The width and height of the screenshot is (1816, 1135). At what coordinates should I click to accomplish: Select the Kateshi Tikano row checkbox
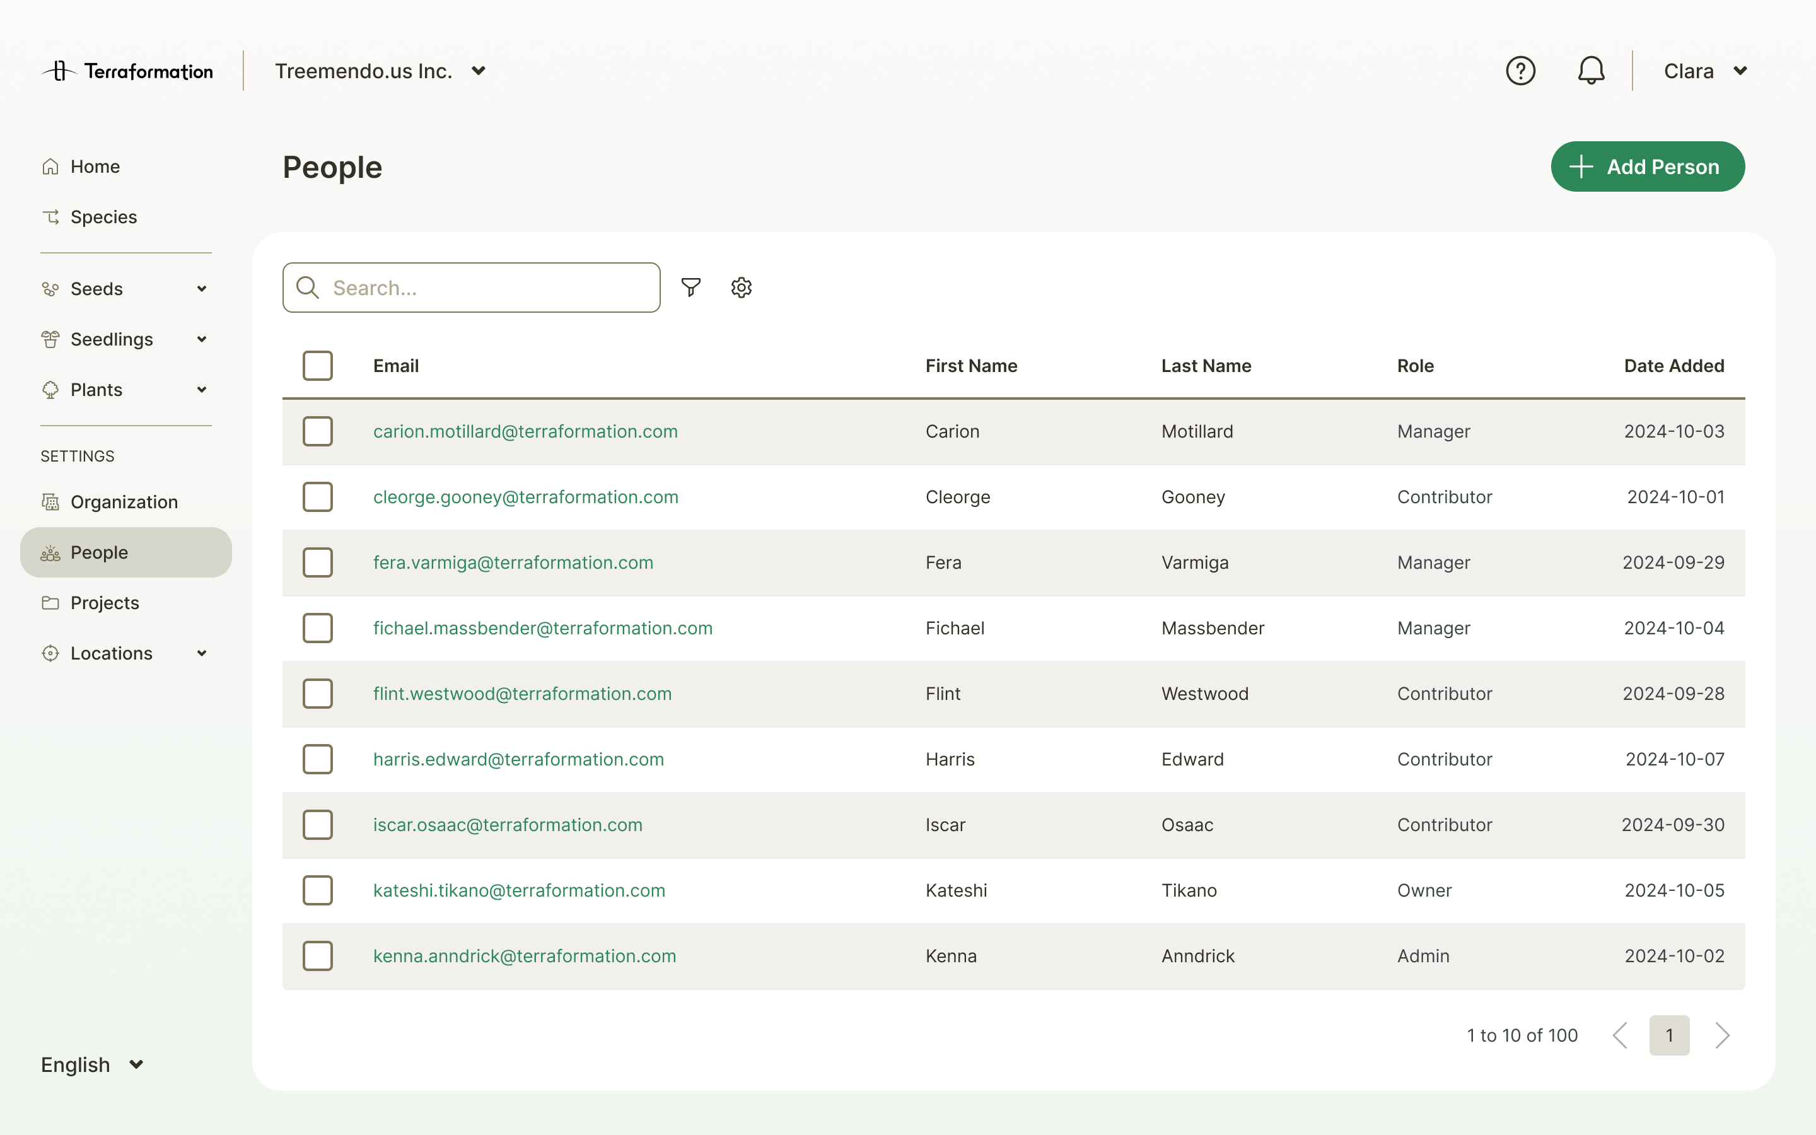317,890
